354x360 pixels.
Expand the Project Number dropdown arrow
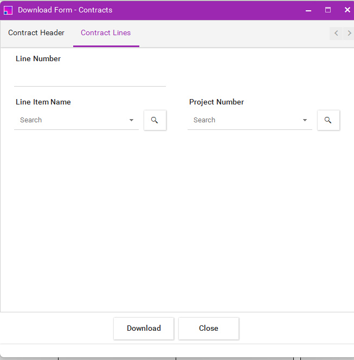(x=305, y=120)
